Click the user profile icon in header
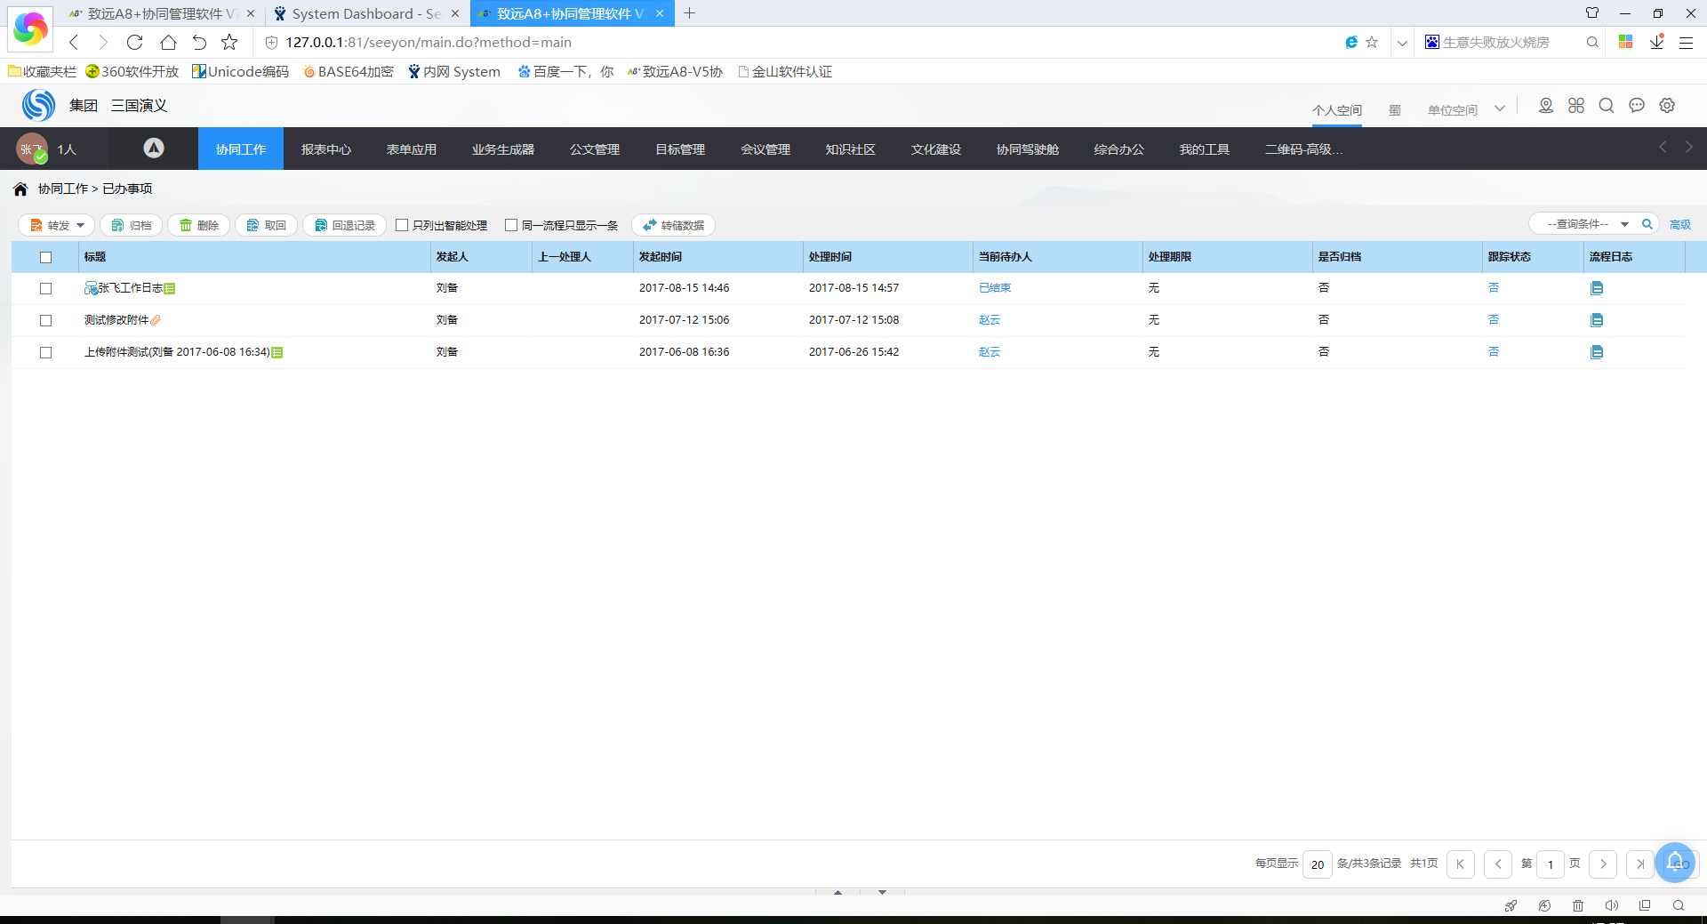The width and height of the screenshot is (1707, 924). click(x=1546, y=106)
